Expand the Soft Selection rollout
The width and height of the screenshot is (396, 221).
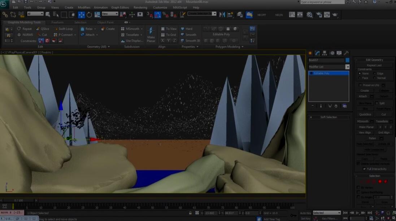coord(328,117)
